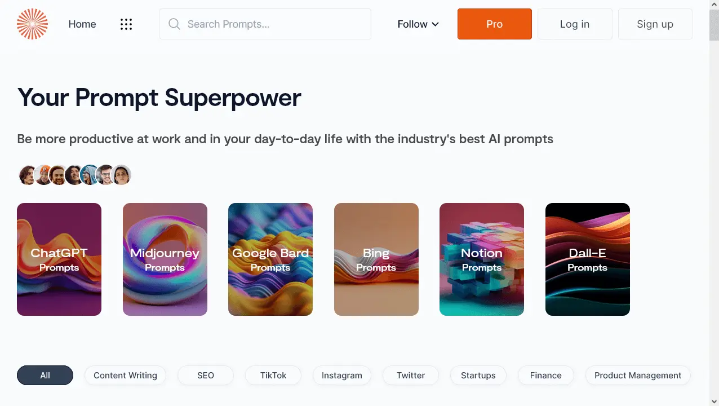Viewport: 719px width, 406px height.
Task: Select the All filter pill
Action: pyautogui.click(x=45, y=375)
